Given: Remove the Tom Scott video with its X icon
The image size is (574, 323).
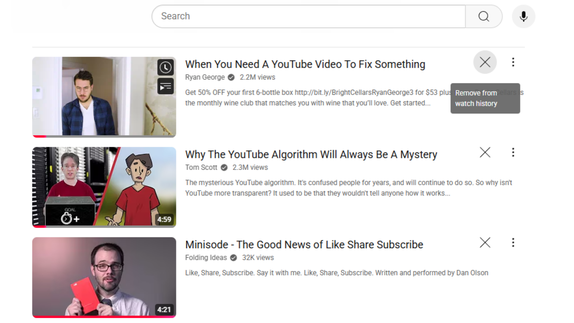Looking at the screenshot, I should [485, 152].
